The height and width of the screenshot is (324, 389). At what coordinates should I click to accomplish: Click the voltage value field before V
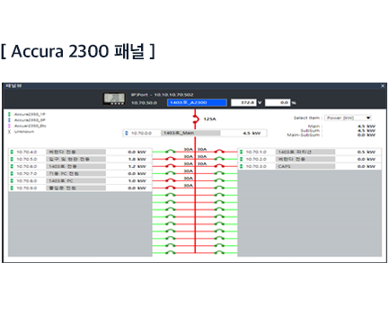pyautogui.click(x=243, y=102)
